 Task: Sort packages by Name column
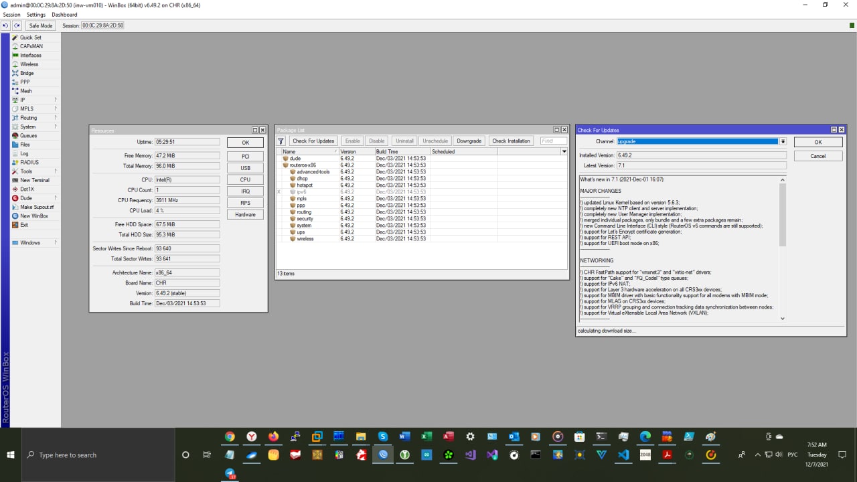pos(310,152)
